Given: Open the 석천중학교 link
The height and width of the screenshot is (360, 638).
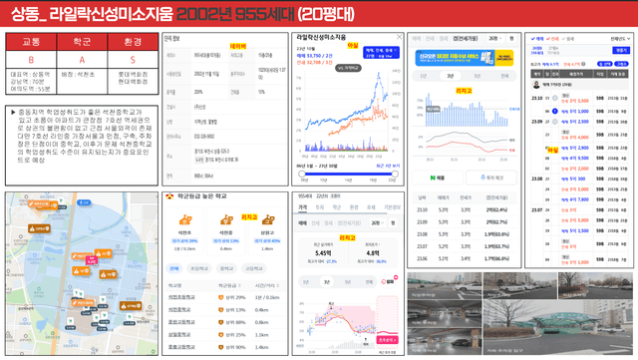Looking at the screenshot, I should point(179,310).
